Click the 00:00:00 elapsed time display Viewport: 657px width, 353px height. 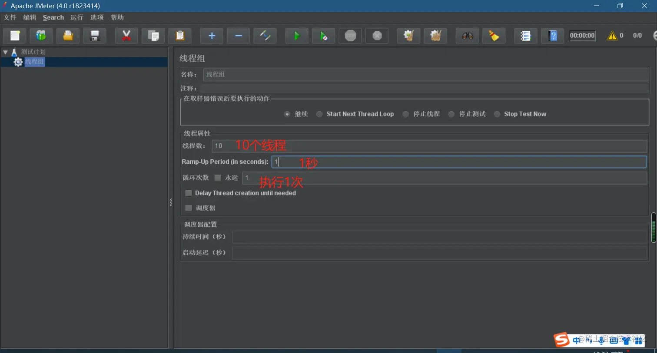coord(582,36)
